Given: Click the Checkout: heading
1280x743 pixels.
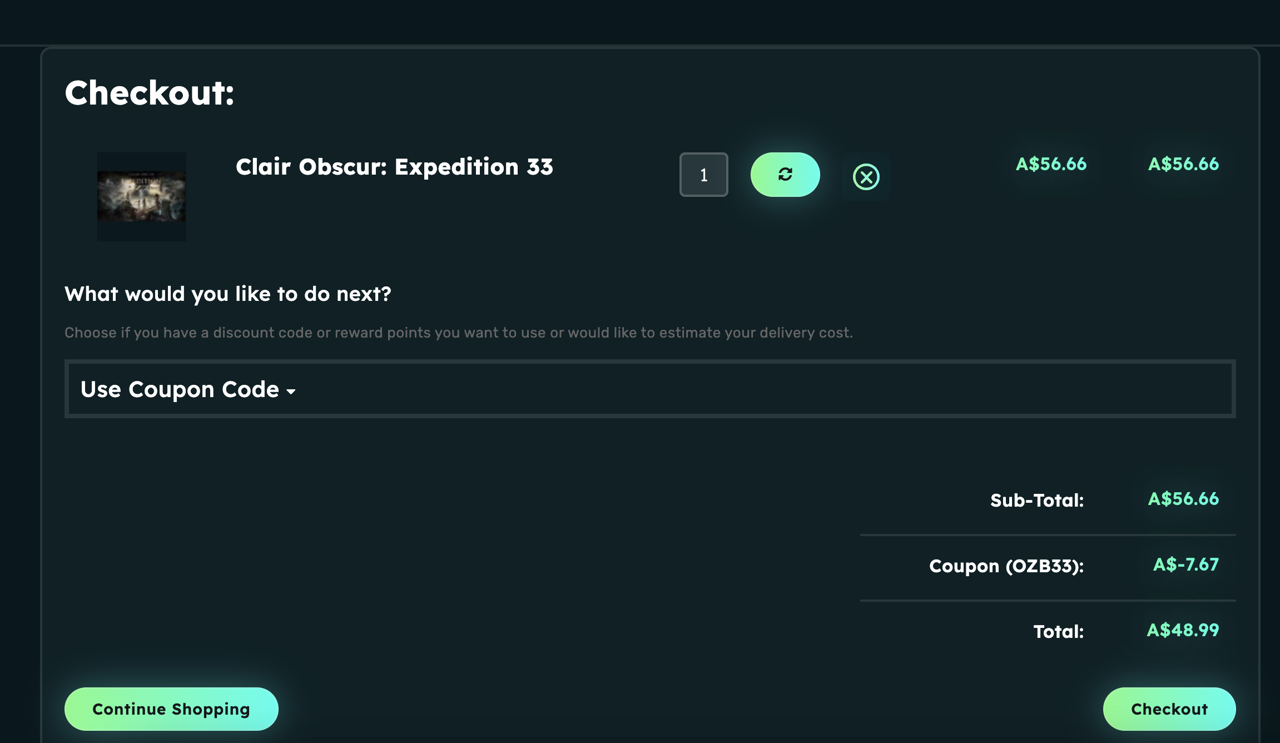Looking at the screenshot, I should (150, 92).
